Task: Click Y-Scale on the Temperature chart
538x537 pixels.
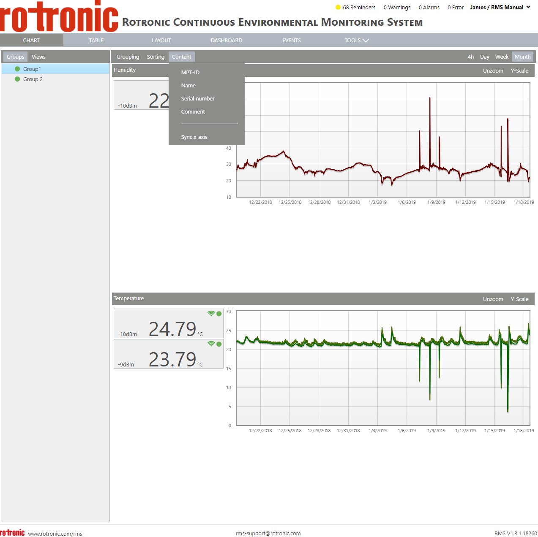Action: (519, 299)
